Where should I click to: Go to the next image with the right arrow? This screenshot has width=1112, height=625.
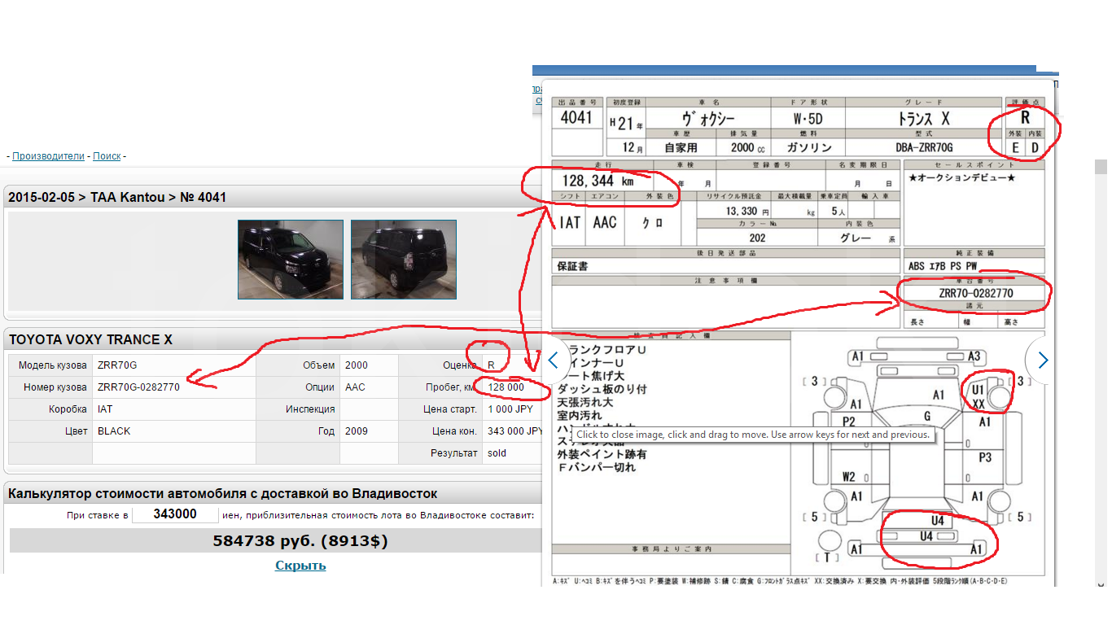[1043, 360]
